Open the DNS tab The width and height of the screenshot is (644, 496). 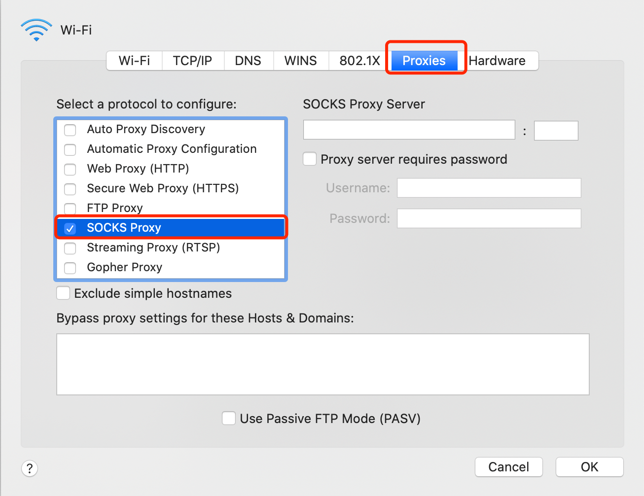[248, 61]
